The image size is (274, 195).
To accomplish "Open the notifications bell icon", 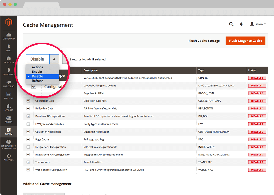I will [x=241, y=24].
